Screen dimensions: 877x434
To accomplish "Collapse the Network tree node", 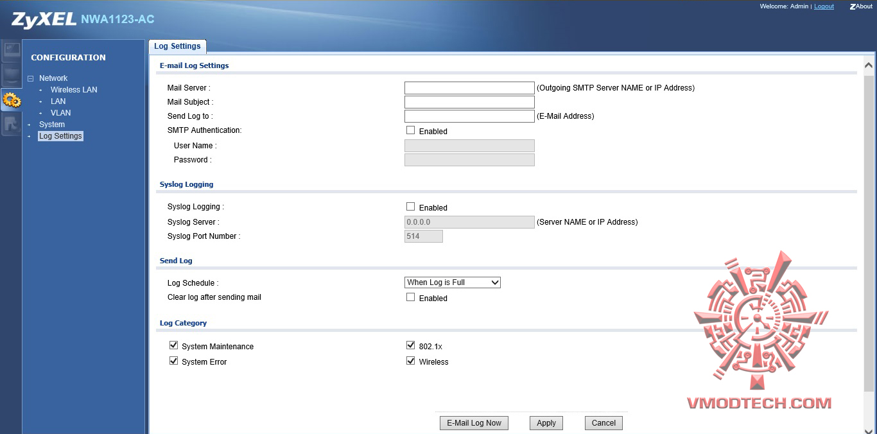I will point(30,78).
